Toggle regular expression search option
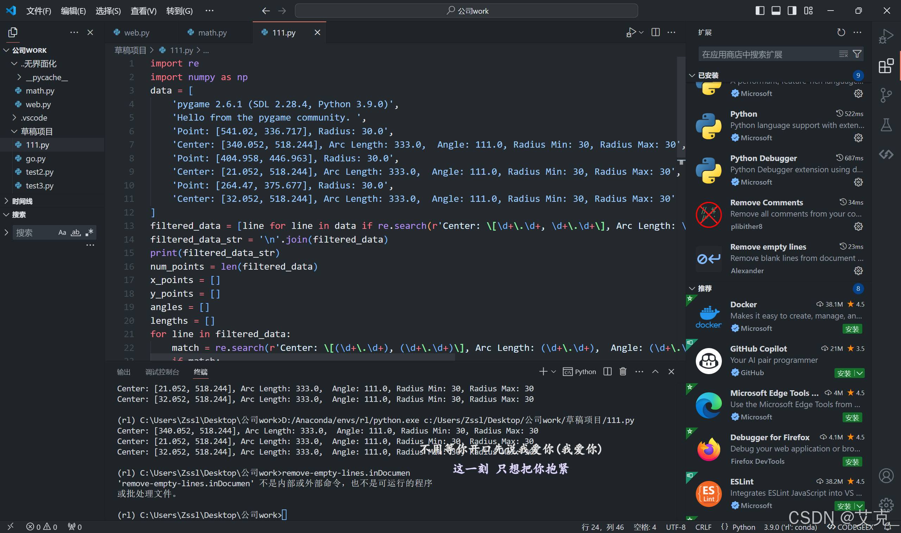 coord(89,232)
